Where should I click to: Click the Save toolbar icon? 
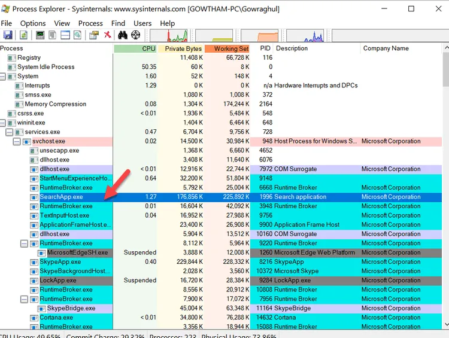[x=8, y=35]
